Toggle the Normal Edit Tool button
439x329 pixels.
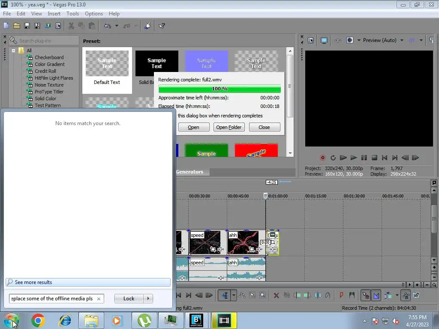pyautogui.click(x=225, y=295)
